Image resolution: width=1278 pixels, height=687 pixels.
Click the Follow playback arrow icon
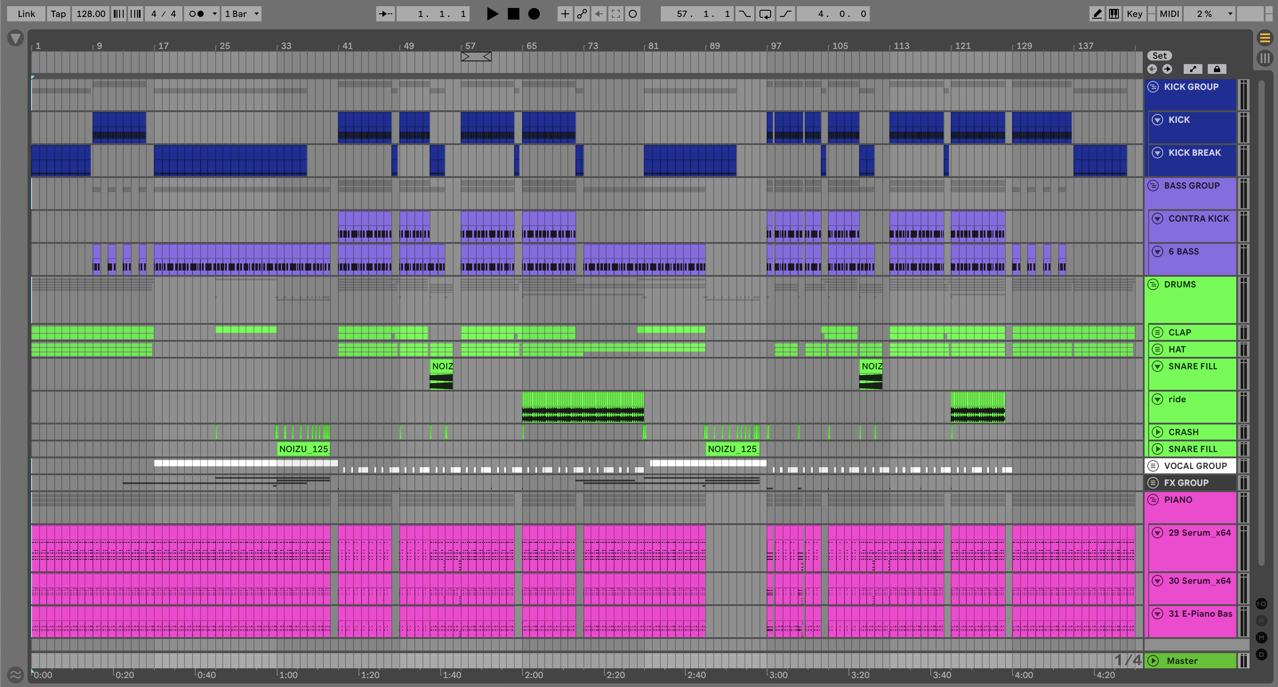385,14
